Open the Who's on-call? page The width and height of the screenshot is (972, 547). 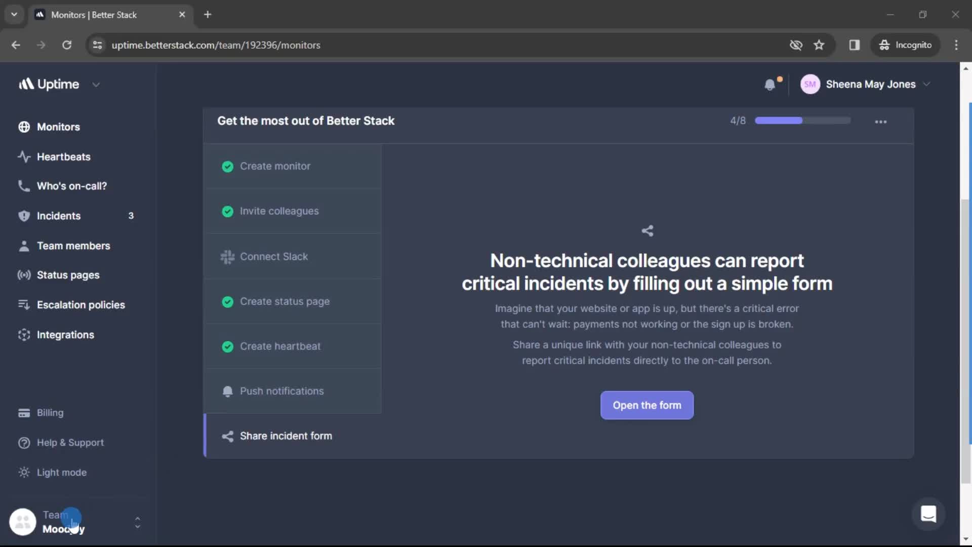(x=71, y=186)
